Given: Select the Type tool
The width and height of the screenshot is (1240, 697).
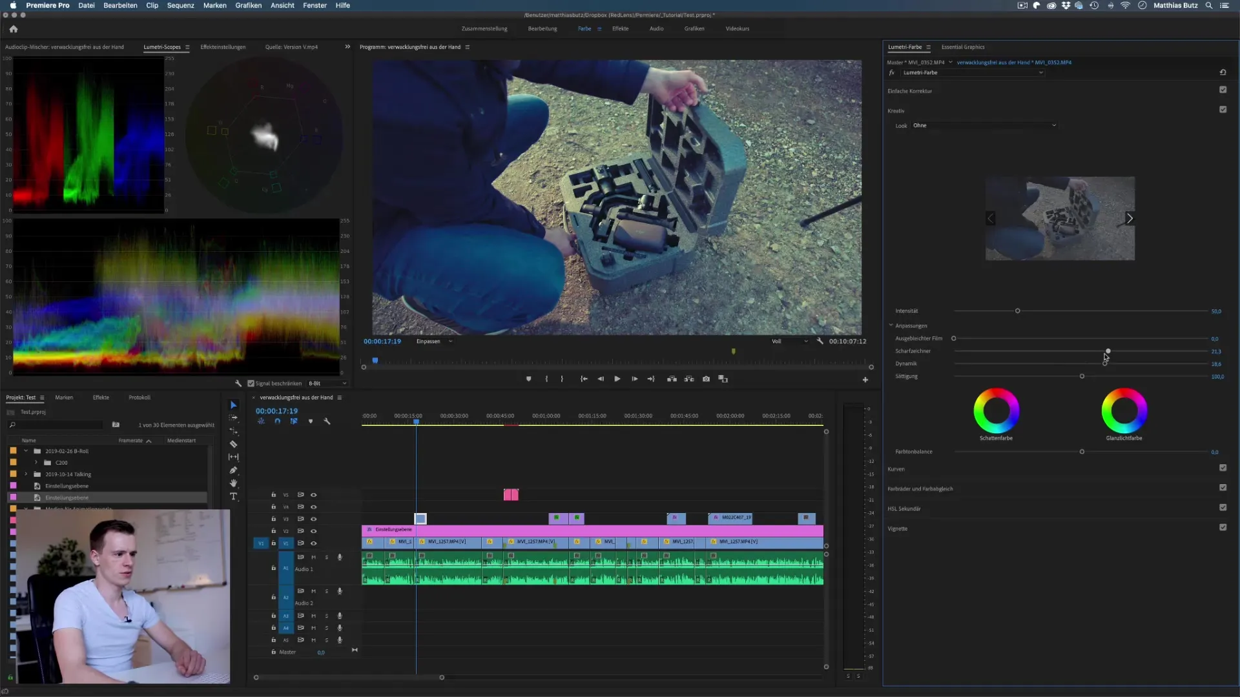Looking at the screenshot, I should pyautogui.click(x=234, y=496).
